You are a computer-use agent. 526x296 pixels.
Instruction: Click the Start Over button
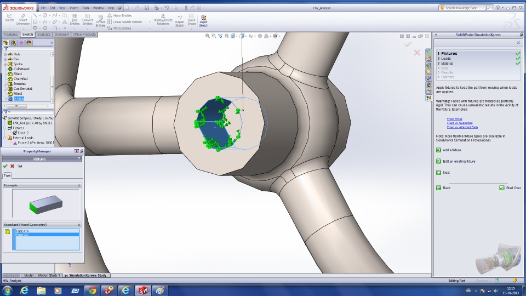point(510,188)
